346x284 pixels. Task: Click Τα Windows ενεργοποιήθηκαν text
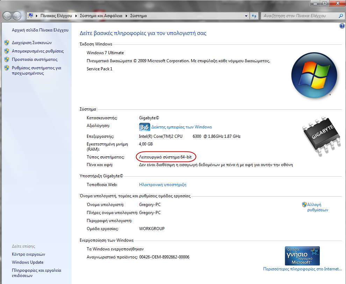coord(115,249)
